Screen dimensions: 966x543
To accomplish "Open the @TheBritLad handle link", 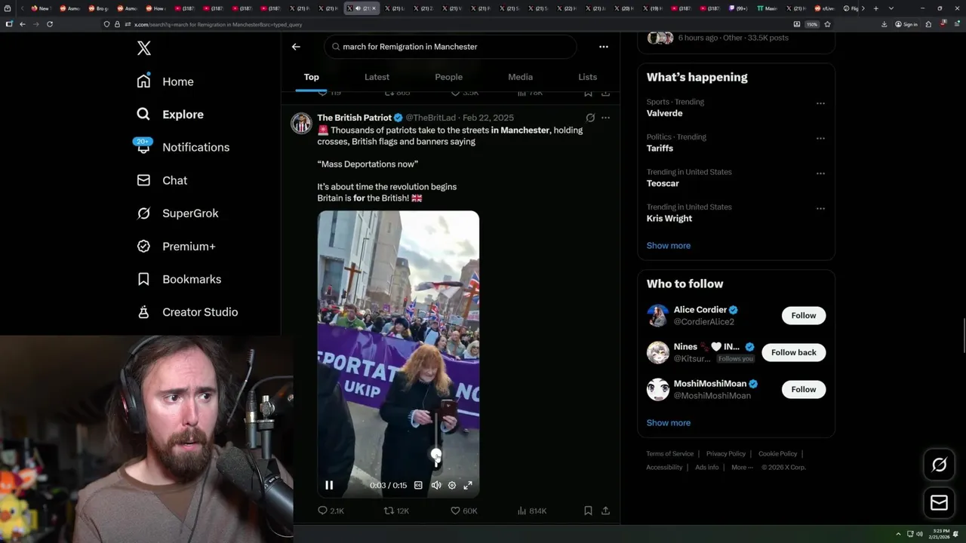I will [x=431, y=118].
